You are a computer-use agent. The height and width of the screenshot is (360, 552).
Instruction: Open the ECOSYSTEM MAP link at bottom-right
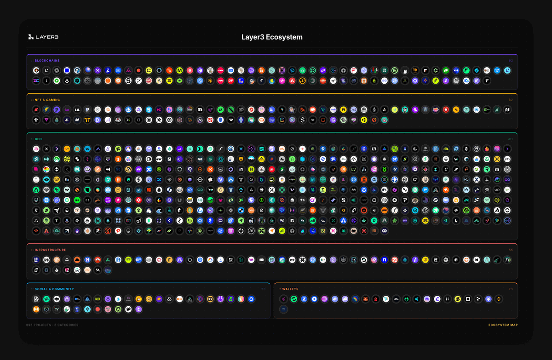point(503,325)
